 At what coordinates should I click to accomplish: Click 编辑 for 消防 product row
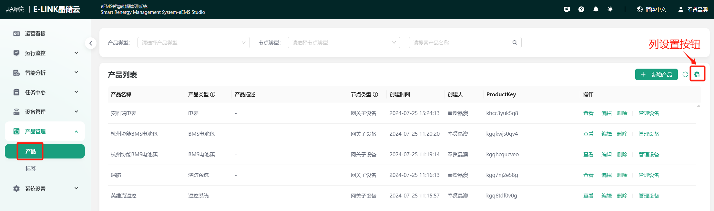606,175
